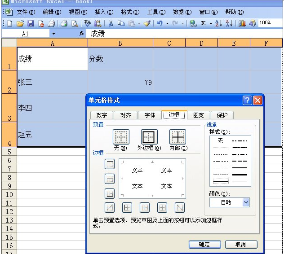Click the Save icon in the toolbar
Viewport: 284px width, 254px height.
coord(31,23)
